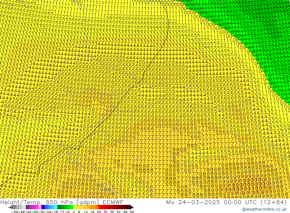
Task: Click the legend value '42'
Action: pyautogui.click(x=119, y=212)
